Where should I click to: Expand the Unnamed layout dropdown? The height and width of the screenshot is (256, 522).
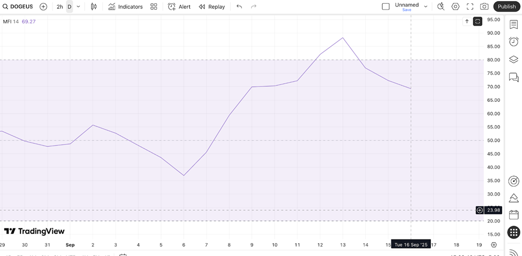pos(426,7)
